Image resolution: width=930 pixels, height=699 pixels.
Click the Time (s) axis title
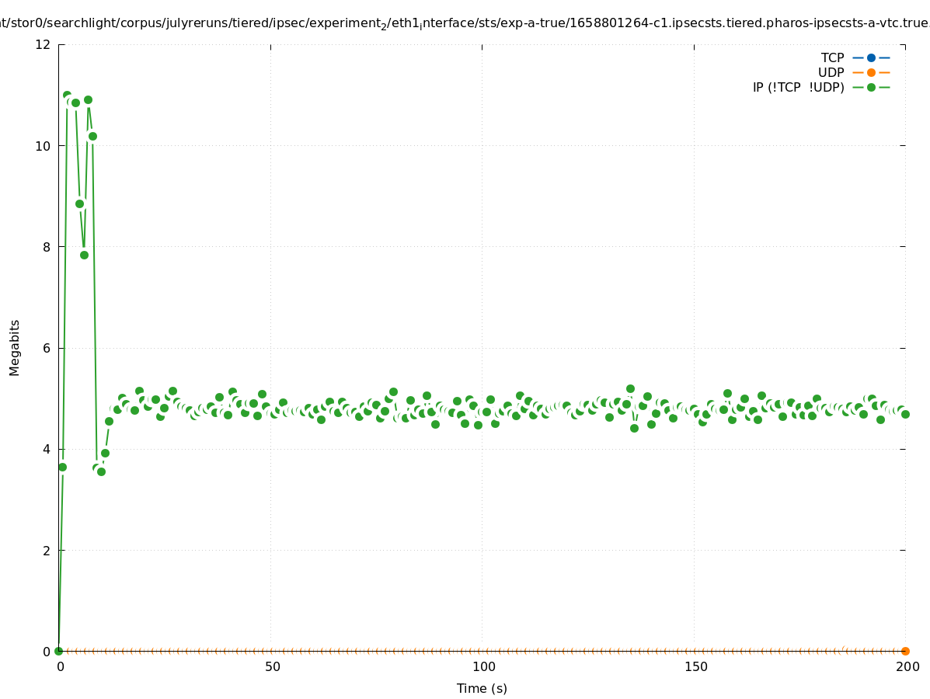[x=482, y=688]
